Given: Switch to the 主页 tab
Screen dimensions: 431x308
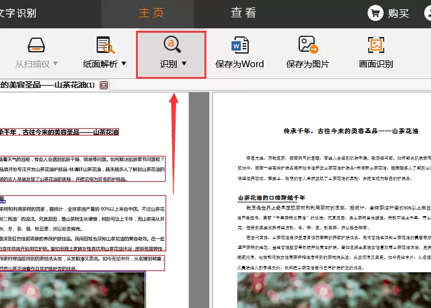Looking at the screenshot, I should tap(151, 13).
